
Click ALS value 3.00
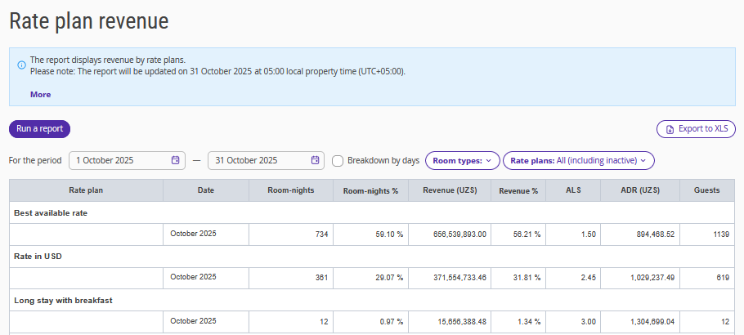pyautogui.click(x=589, y=322)
